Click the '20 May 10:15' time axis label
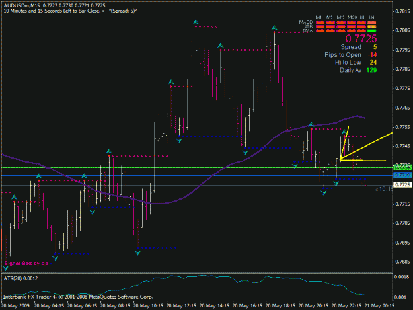Image resolution: width=413 pixels, height=310 pixels. click(148, 306)
